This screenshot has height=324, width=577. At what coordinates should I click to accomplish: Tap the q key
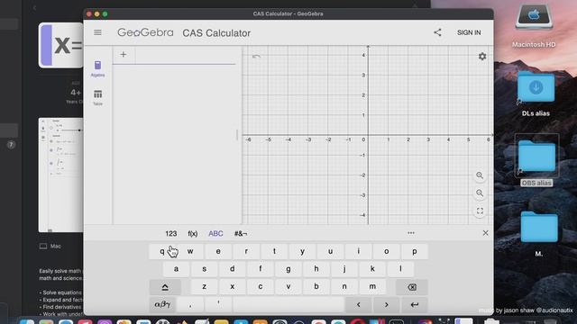tap(162, 251)
